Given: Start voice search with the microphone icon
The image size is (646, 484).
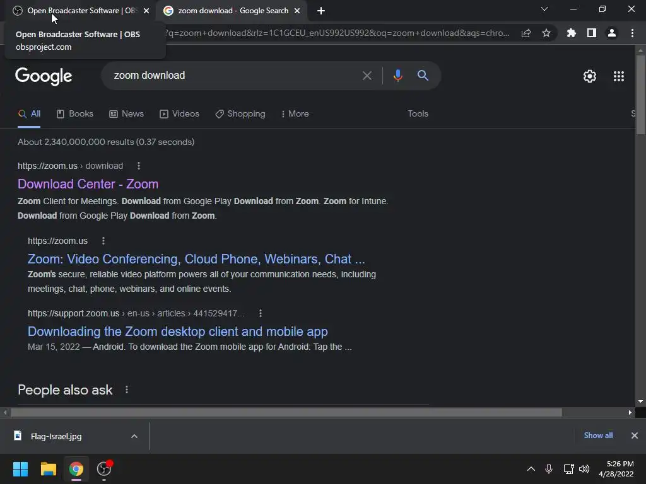Looking at the screenshot, I should point(397,76).
